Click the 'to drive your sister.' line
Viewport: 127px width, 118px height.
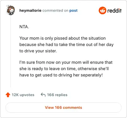[38, 51]
